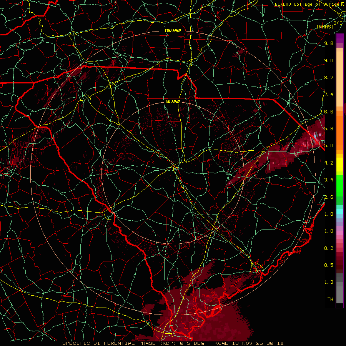Click the "-0.5" legend value

(327, 265)
